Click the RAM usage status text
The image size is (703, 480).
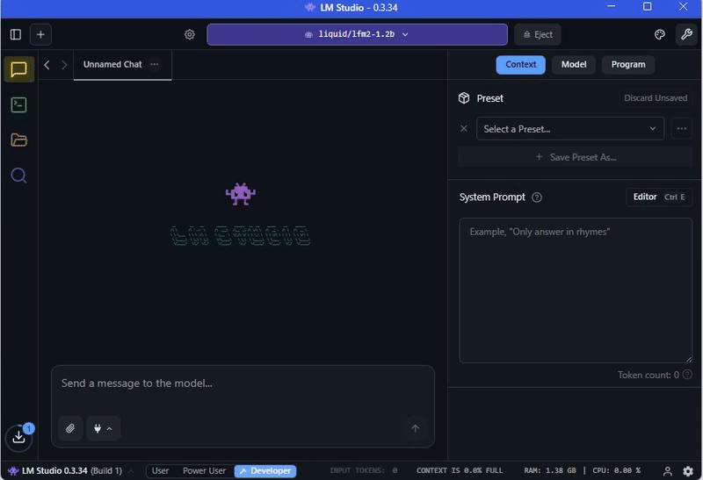550,470
